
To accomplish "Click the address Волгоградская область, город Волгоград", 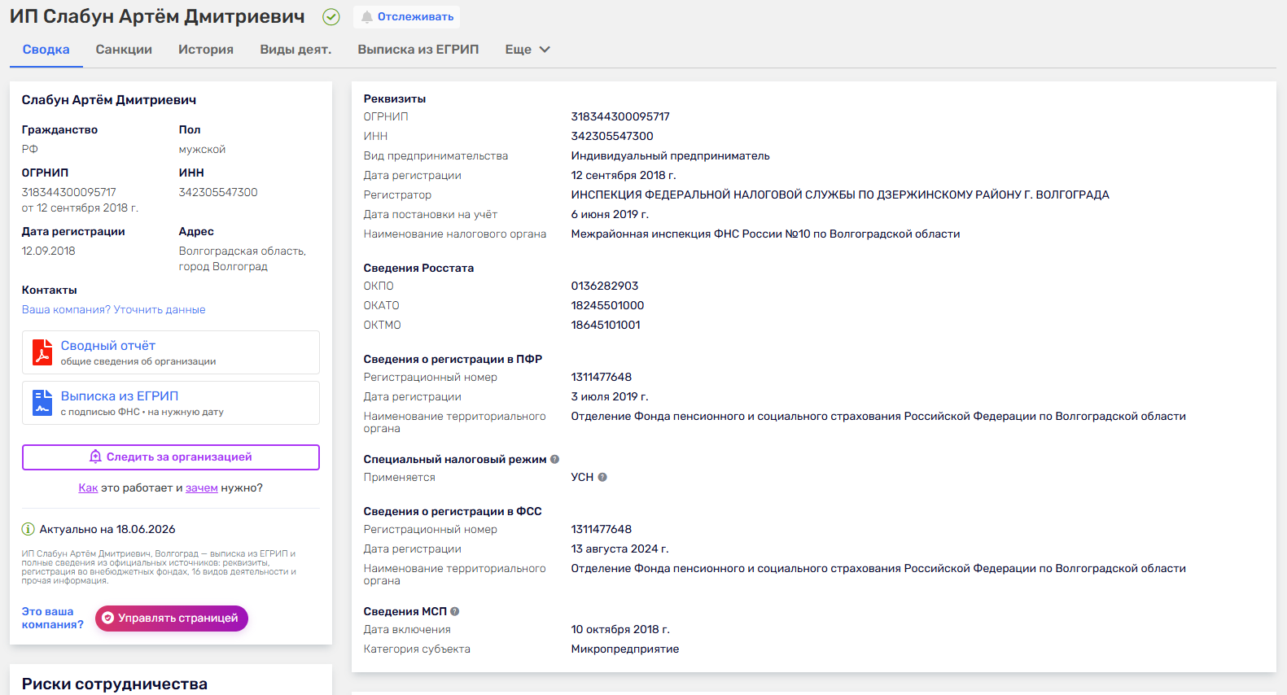I will point(243,259).
